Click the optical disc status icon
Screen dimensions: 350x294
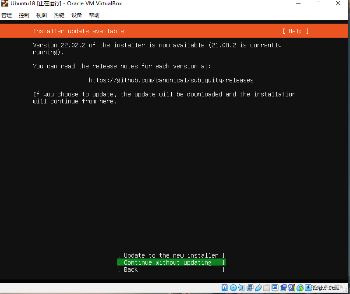pos(233,288)
